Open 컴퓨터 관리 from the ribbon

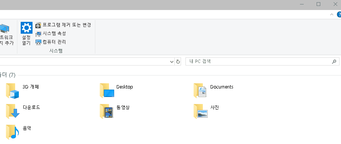54,42
